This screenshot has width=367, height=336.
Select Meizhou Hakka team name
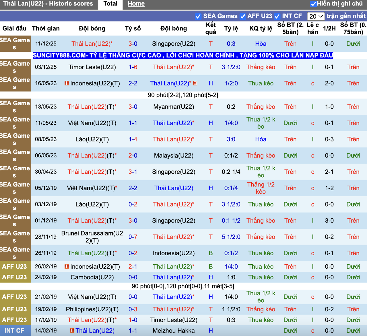174,331
